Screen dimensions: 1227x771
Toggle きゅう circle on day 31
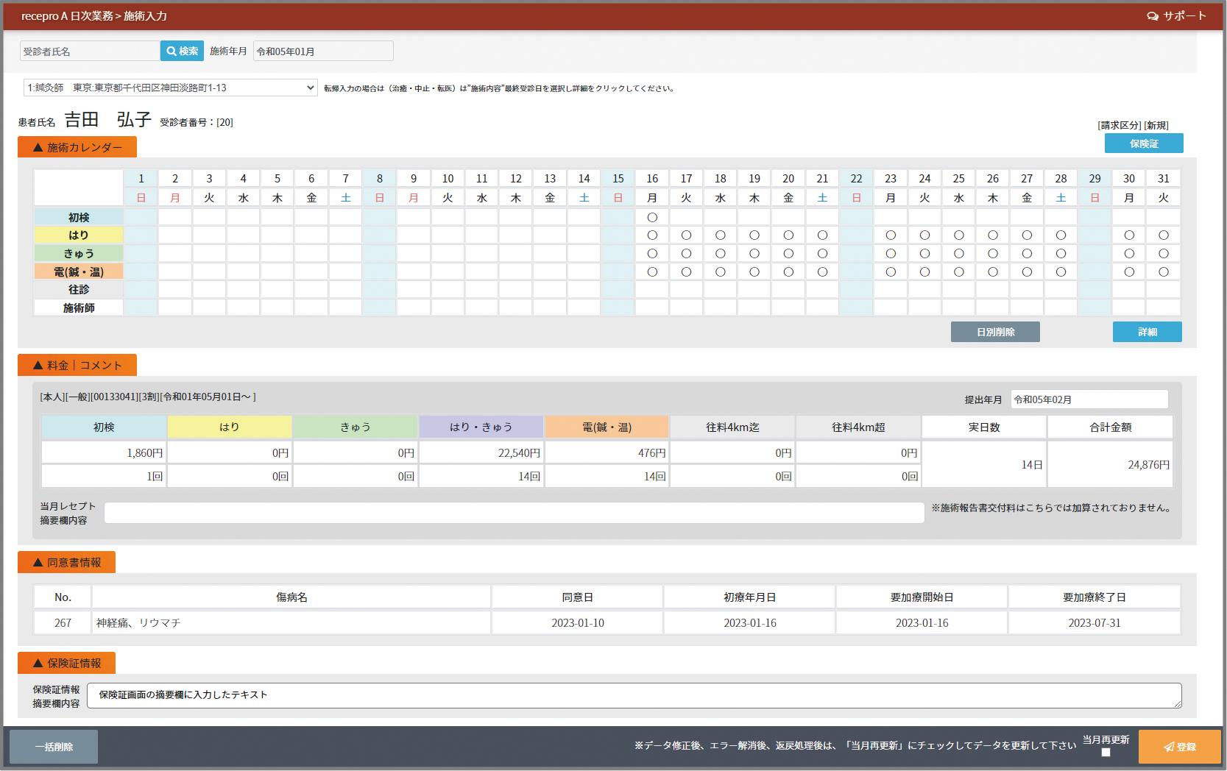(1163, 253)
